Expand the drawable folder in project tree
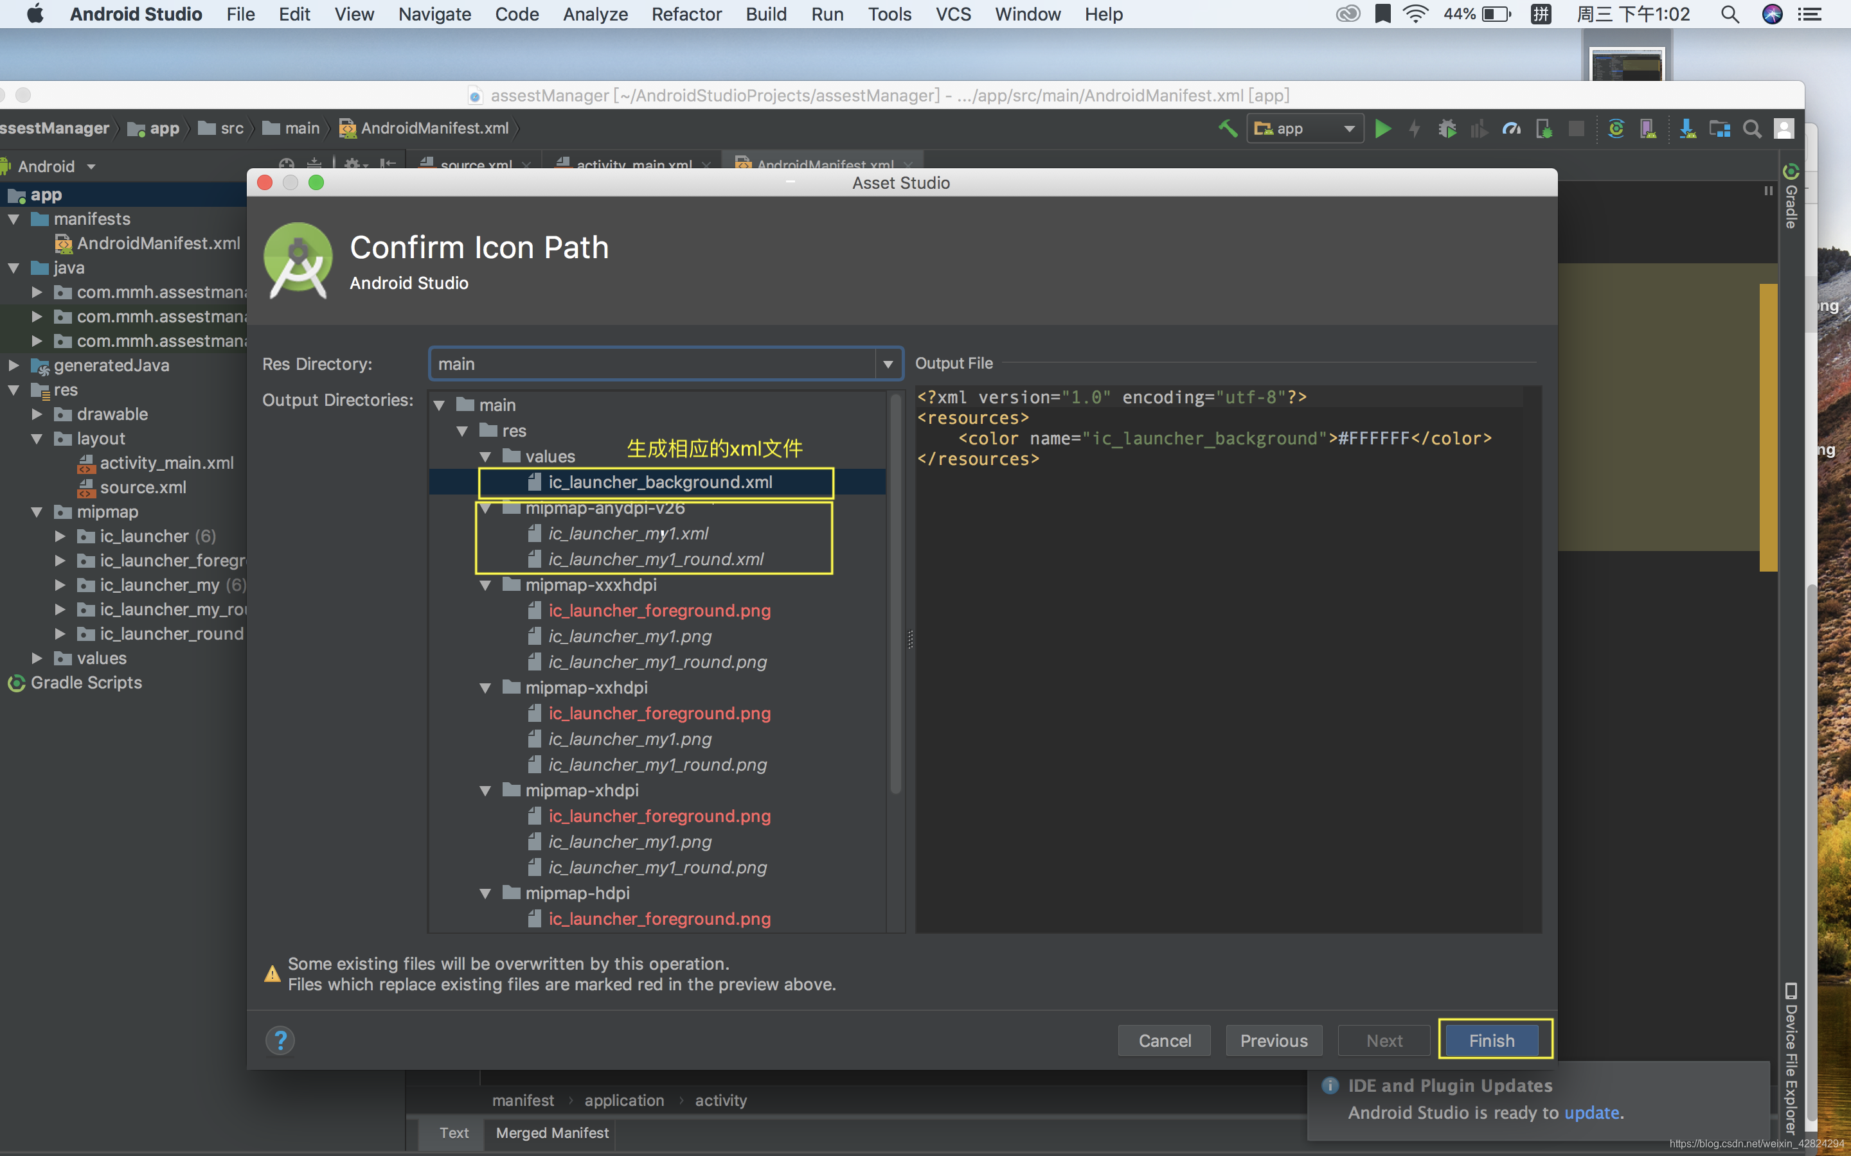 click(x=37, y=414)
